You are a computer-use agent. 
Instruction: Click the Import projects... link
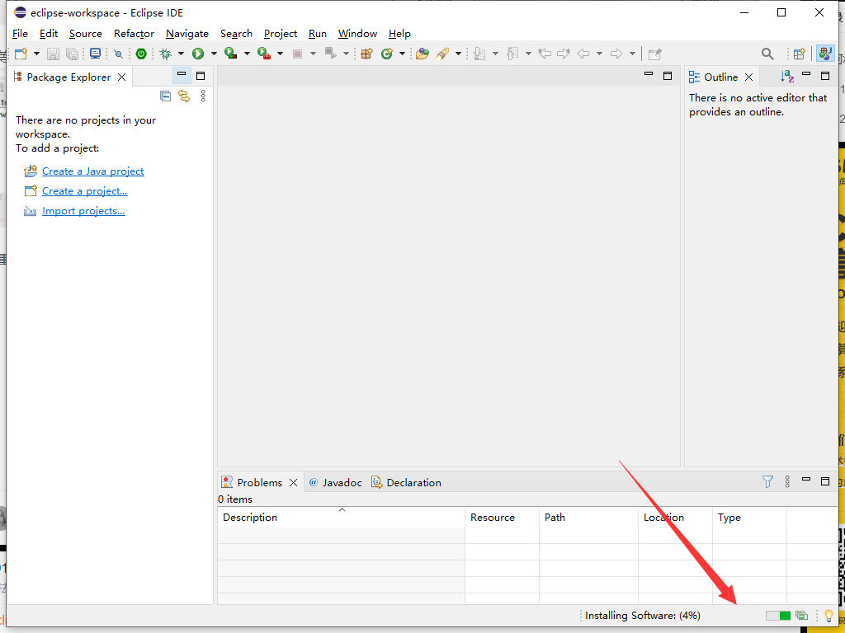83,211
